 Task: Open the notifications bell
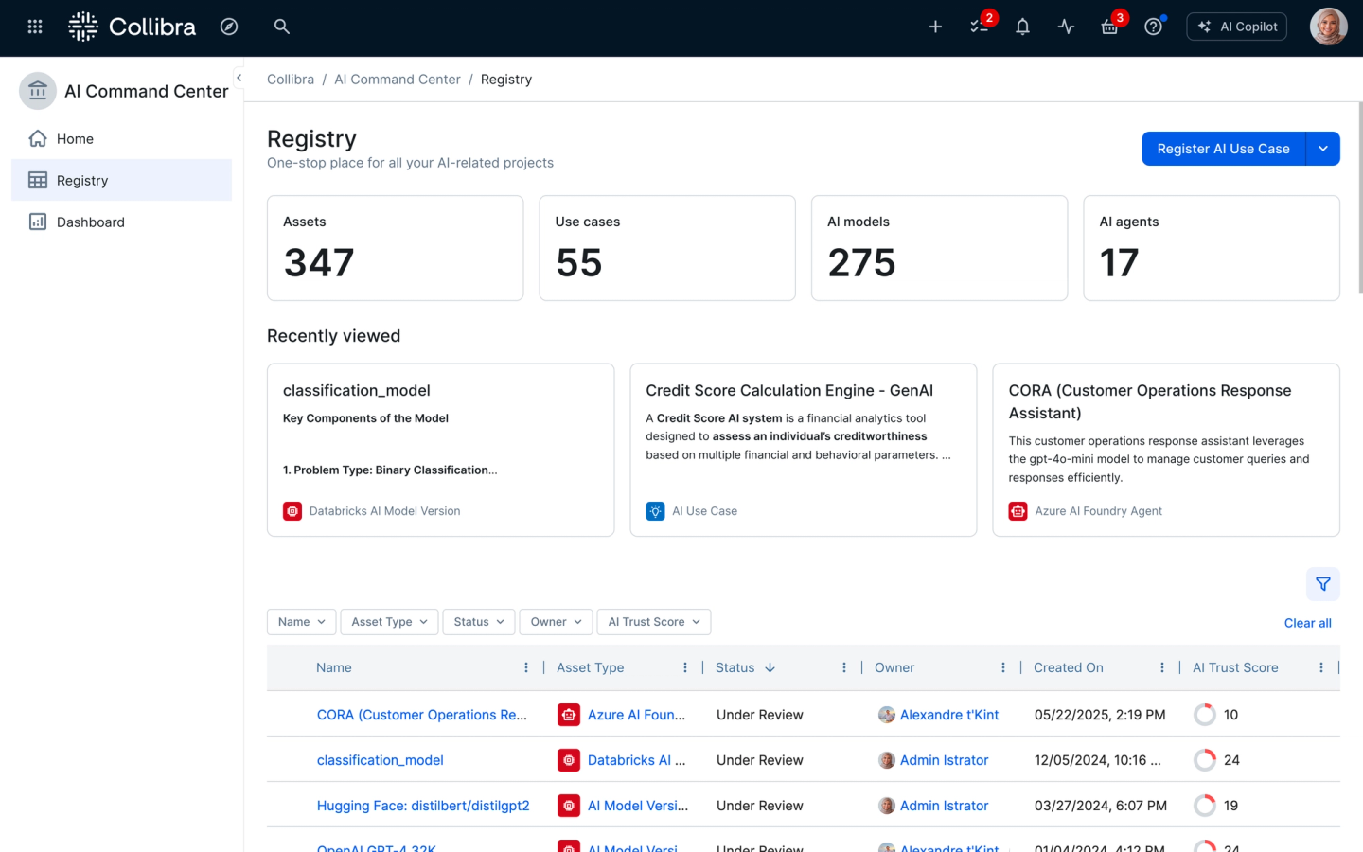(x=1022, y=27)
